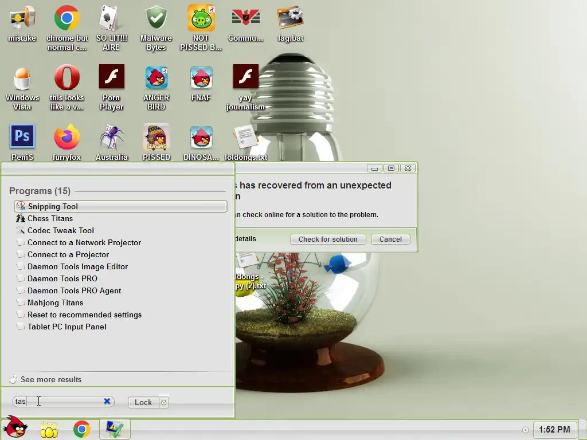Viewport: 587px width, 440px height.
Task: Click the system tray notification circle icon
Action: [525, 430]
